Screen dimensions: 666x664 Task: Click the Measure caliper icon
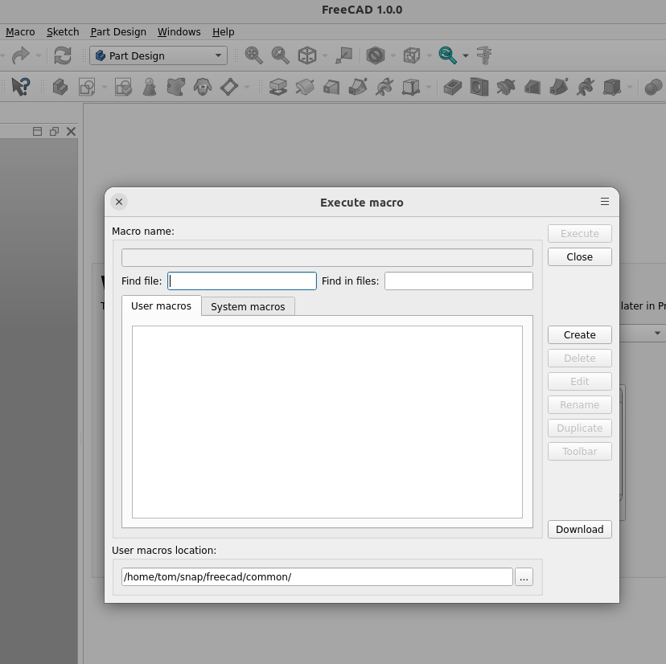click(484, 55)
